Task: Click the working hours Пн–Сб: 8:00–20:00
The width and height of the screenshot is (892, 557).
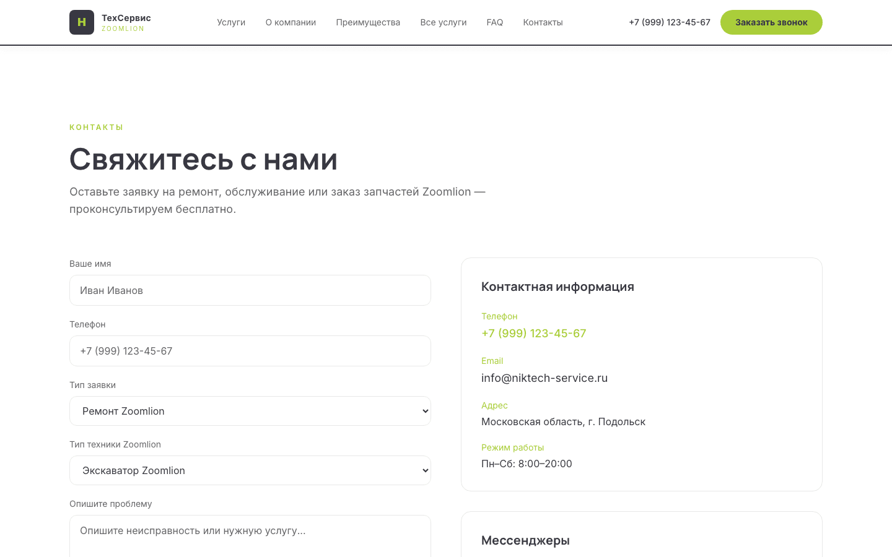Action: 527,464
